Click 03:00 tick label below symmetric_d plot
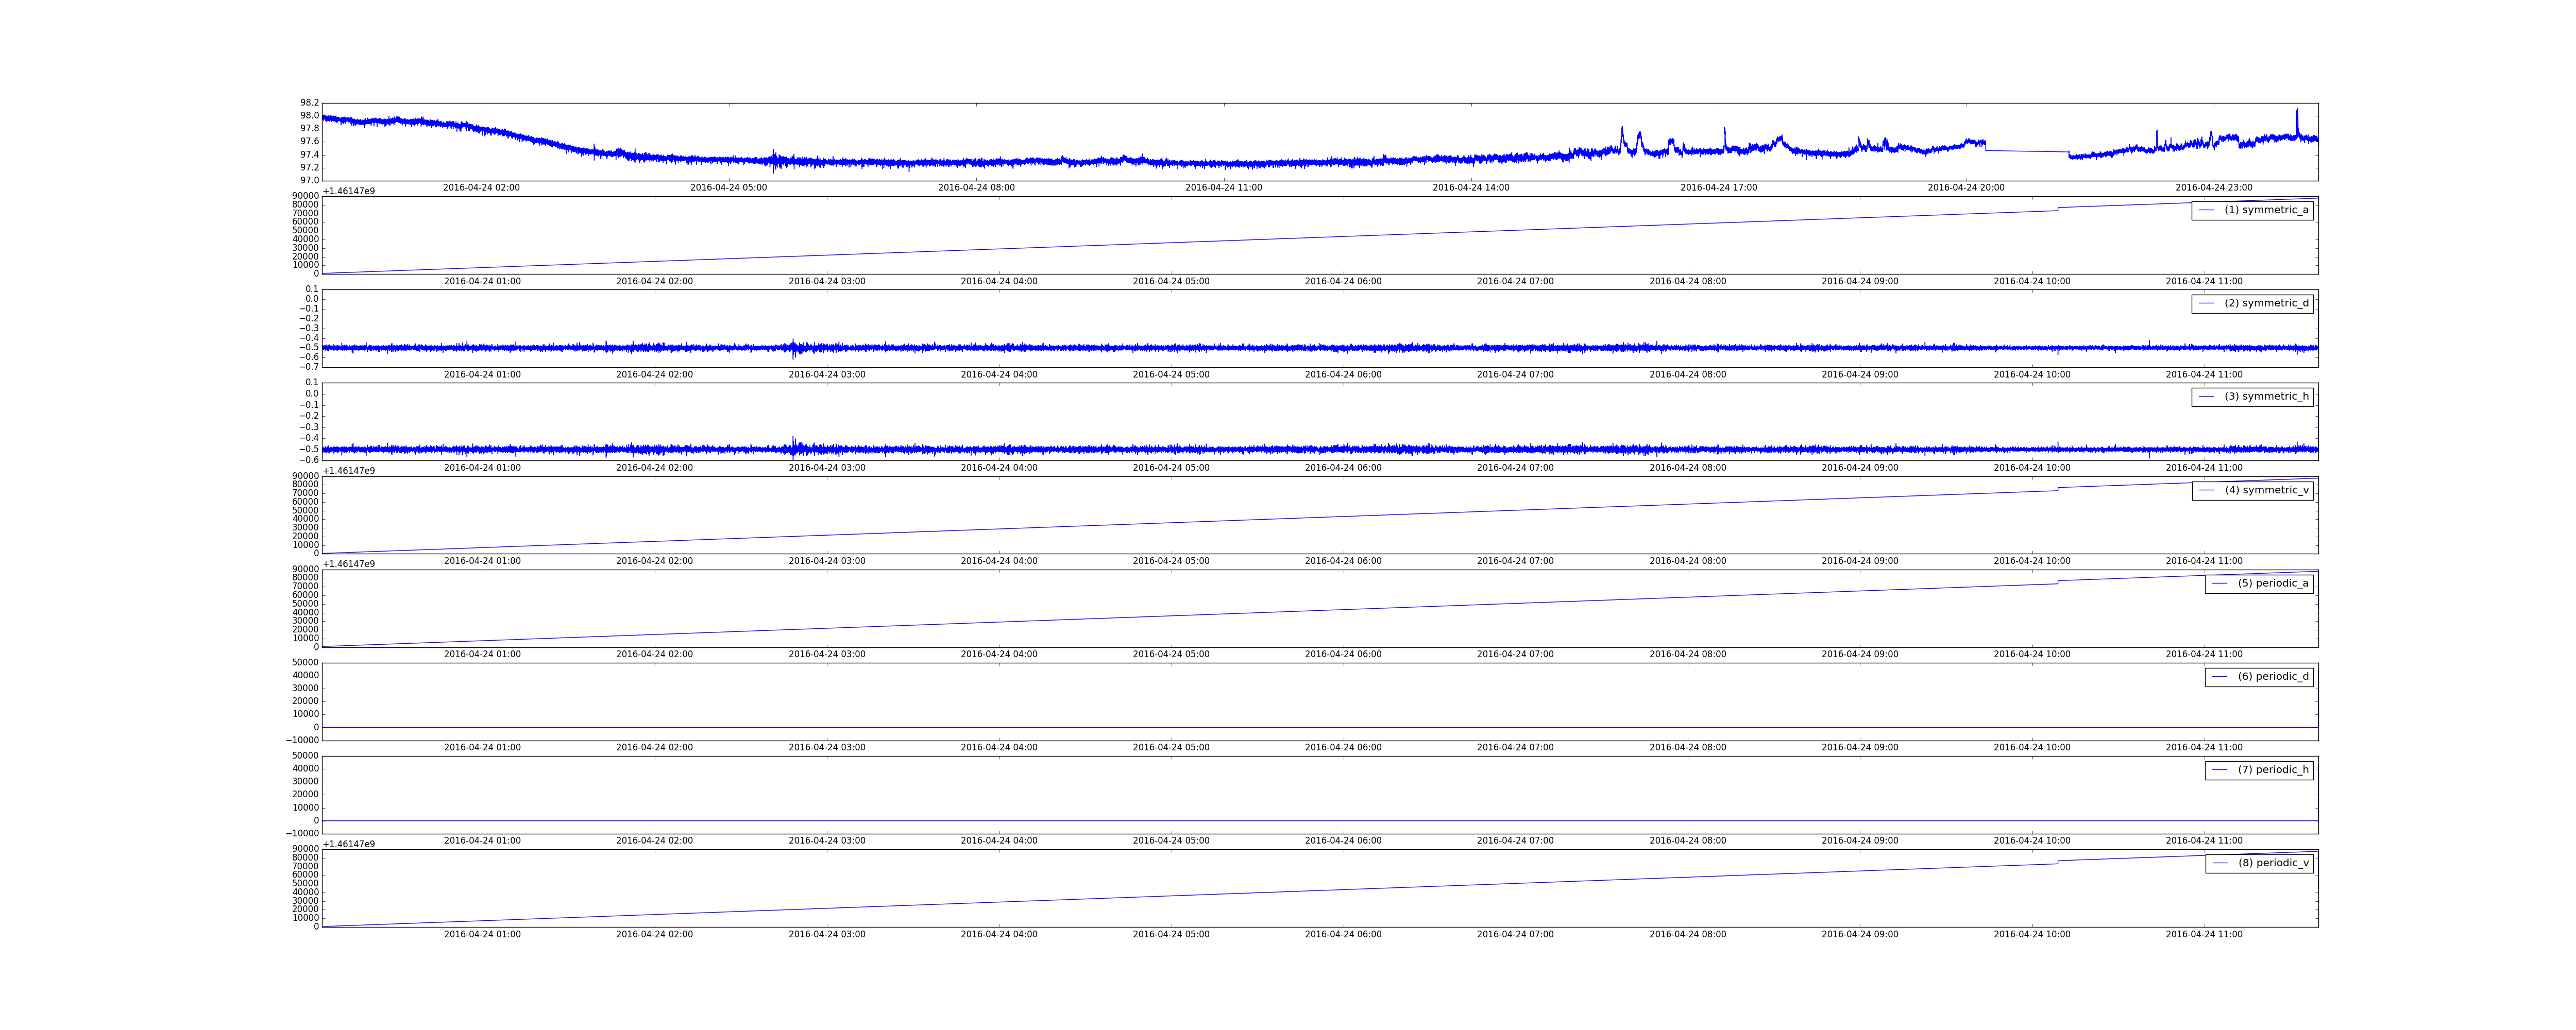 [827, 375]
